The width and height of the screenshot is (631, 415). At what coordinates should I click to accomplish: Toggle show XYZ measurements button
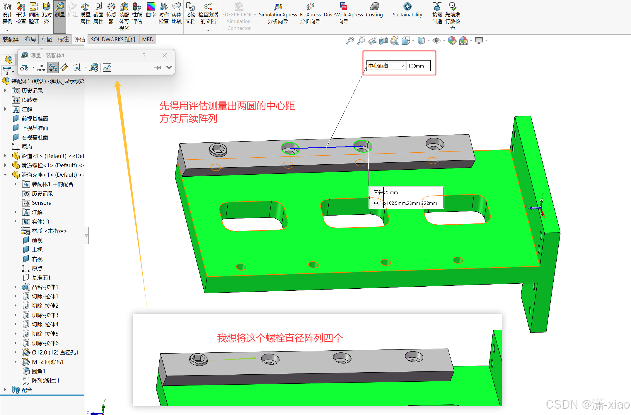point(53,68)
